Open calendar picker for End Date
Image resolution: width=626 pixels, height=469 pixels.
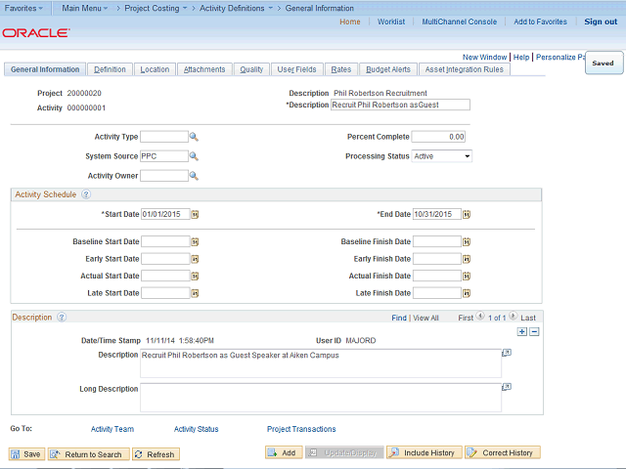coord(467,214)
